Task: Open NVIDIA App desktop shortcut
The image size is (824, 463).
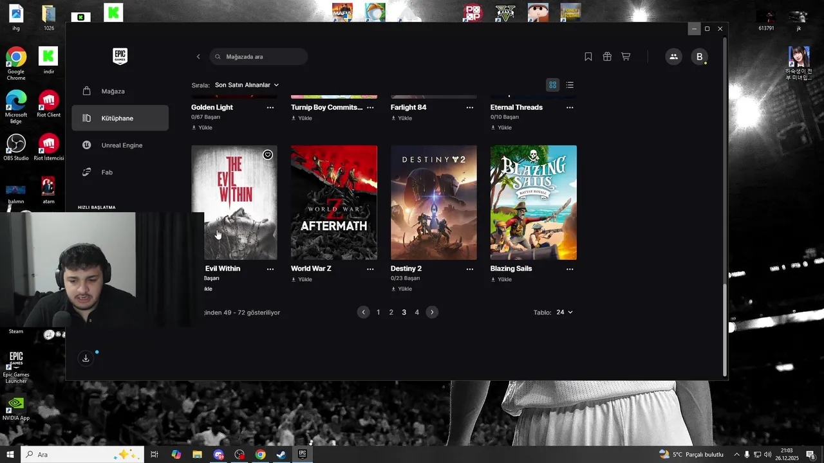Action: pos(16,408)
